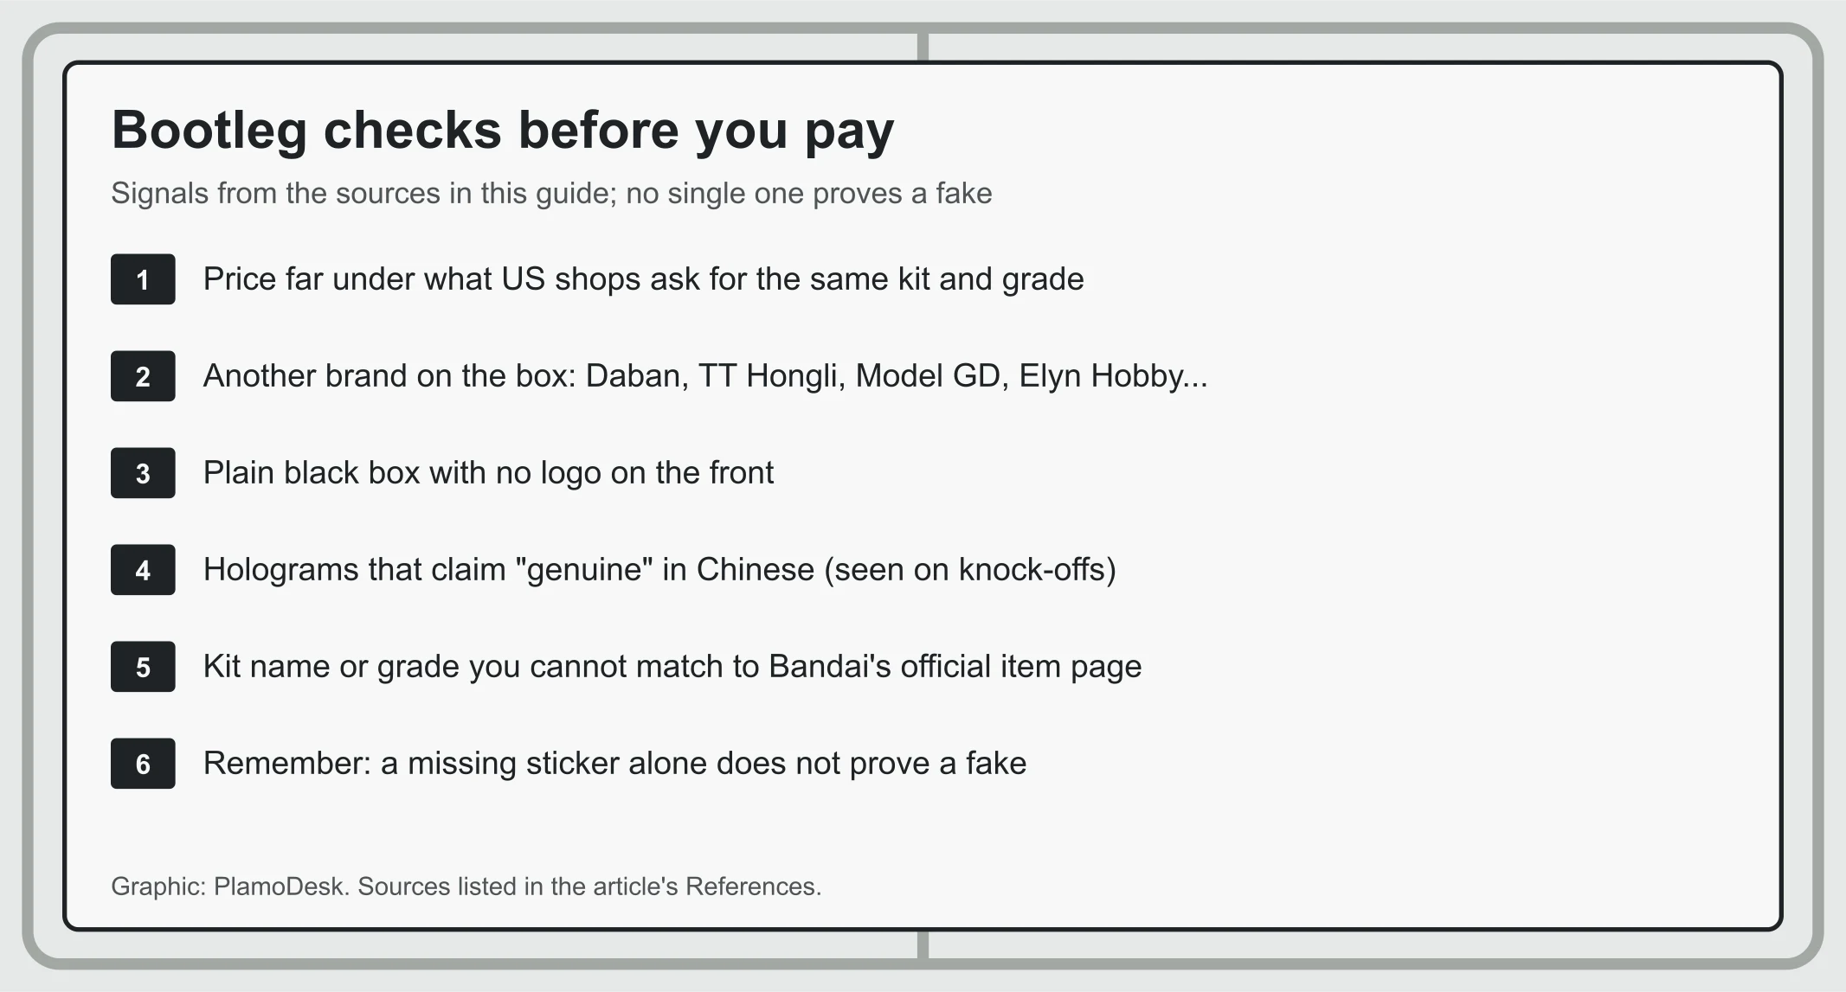Click the 'Kit name or grade' item text

[x=672, y=667]
